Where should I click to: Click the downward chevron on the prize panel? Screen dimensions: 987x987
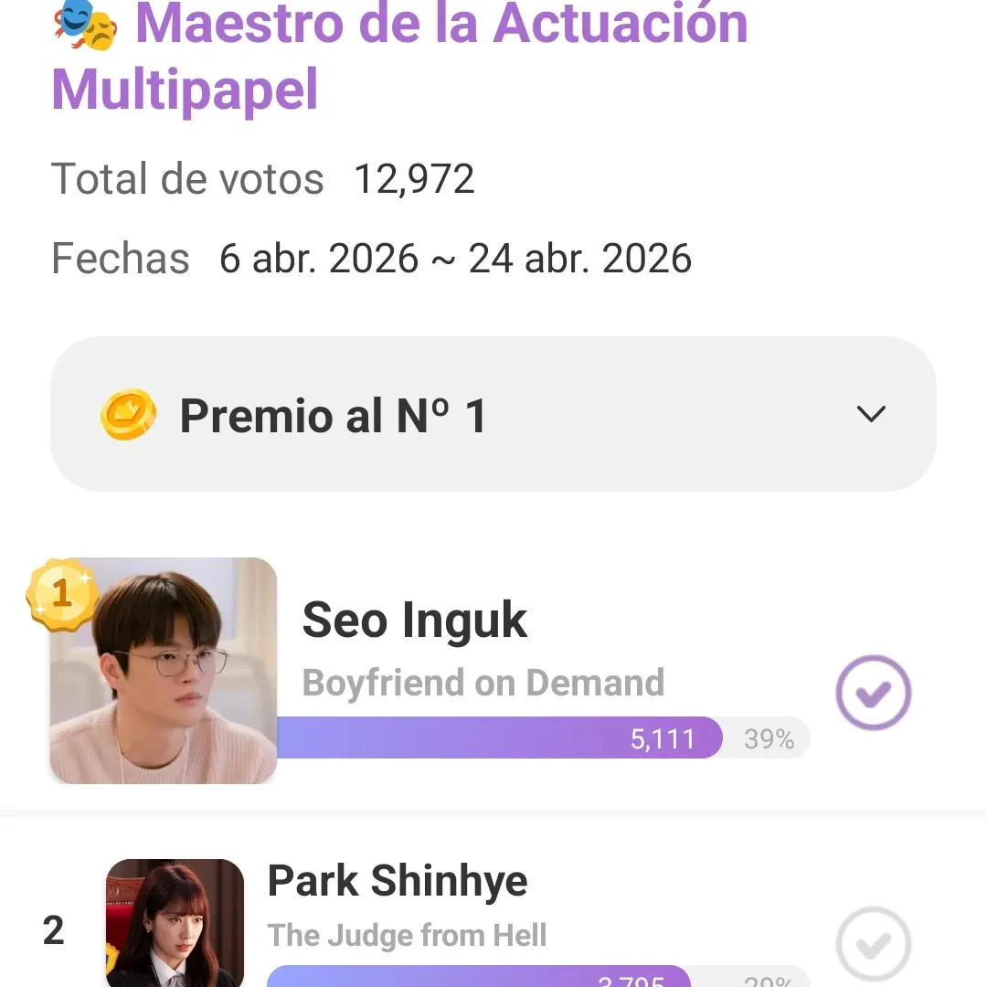[871, 414]
